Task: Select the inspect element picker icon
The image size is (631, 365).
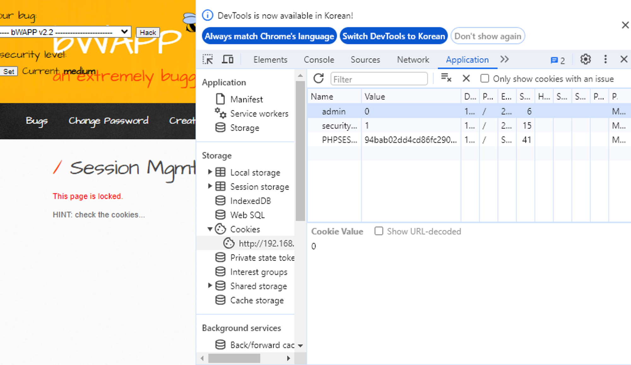Action: pyautogui.click(x=208, y=59)
